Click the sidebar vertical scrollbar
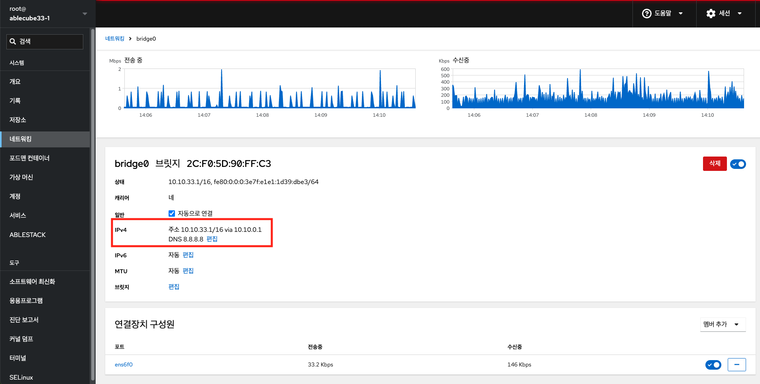The width and height of the screenshot is (760, 384). (93, 199)
